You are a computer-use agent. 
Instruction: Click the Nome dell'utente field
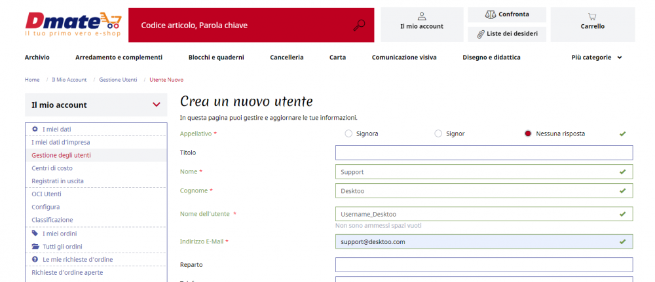(x=484, y=214)
